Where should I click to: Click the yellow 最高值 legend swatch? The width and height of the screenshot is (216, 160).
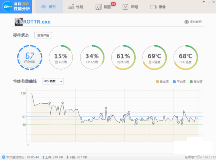point(157,82)
